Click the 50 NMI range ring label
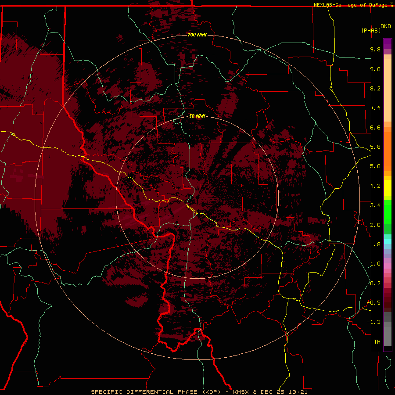This screenshot has height=395, width=395. pyautogui.click(x=197, y=116)
